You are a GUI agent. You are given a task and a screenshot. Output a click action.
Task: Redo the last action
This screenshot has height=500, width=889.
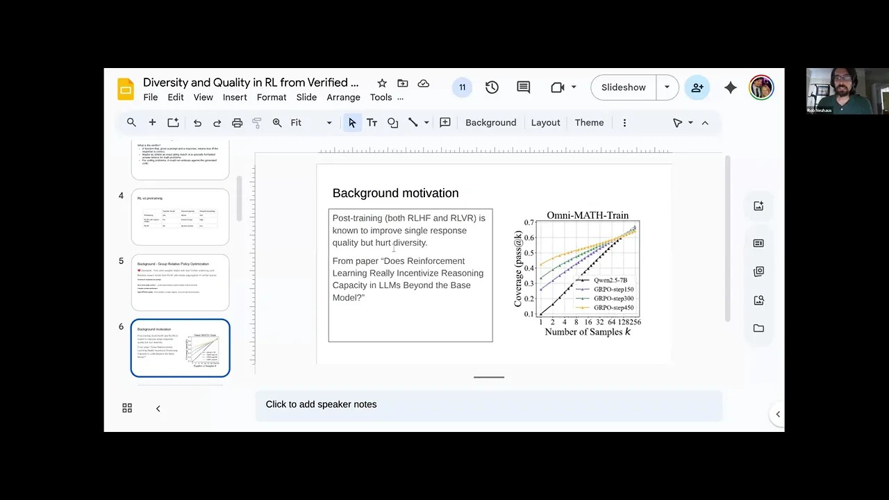pos(217,123)
